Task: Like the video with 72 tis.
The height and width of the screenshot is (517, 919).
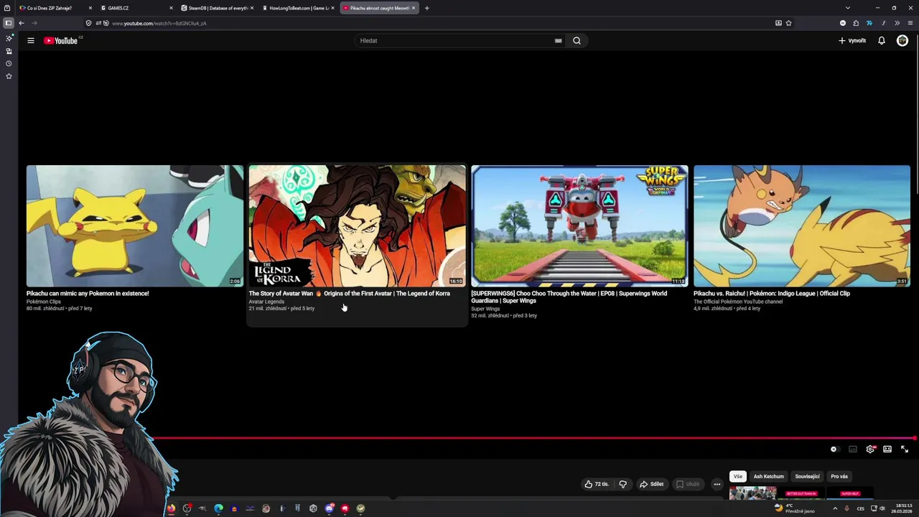Action: (597, 484)
